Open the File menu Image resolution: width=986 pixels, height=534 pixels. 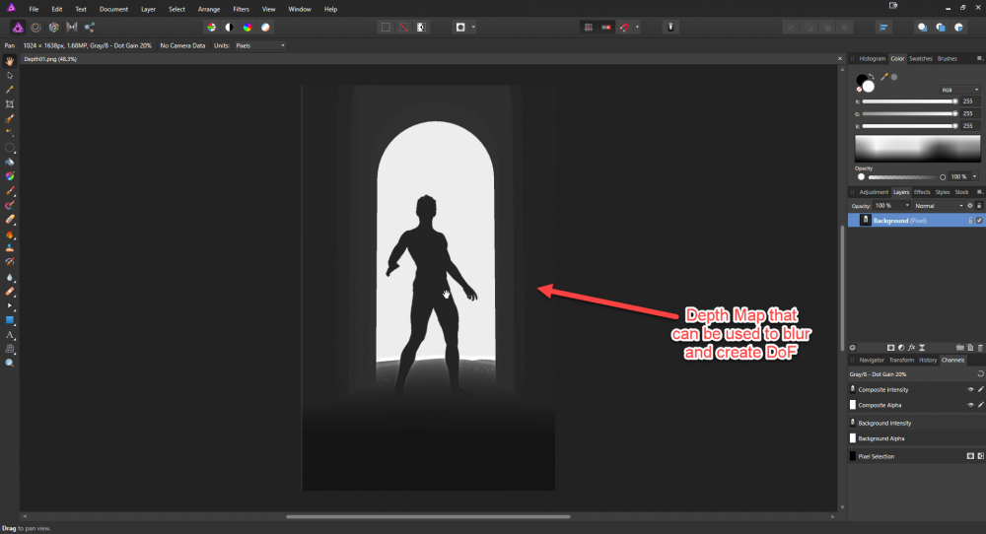[34, 9]
